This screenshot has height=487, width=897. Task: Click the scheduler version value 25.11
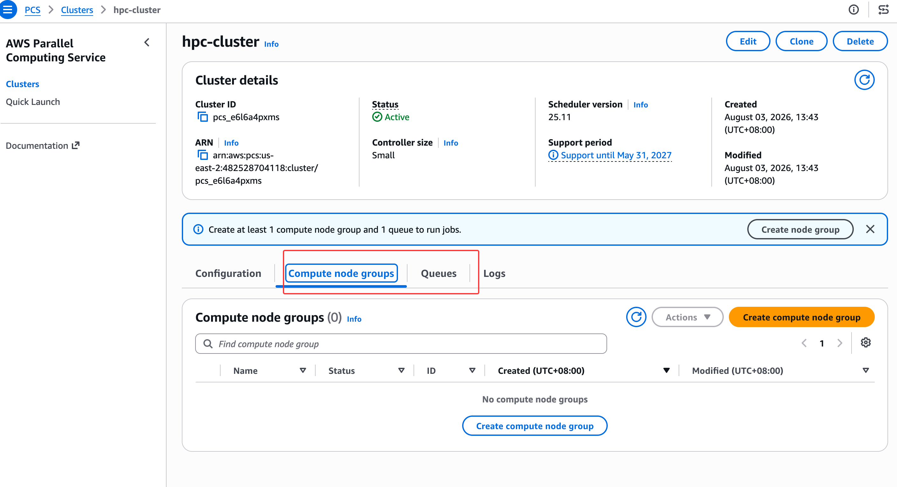coord(559,117)
